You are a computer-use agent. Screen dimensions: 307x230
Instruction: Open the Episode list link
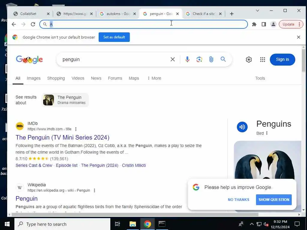pos(67,165)
